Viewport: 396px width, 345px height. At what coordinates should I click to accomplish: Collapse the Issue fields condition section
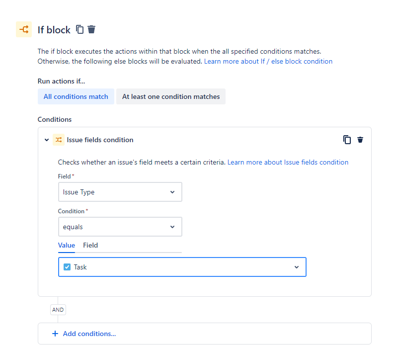(x=47, y=140)
